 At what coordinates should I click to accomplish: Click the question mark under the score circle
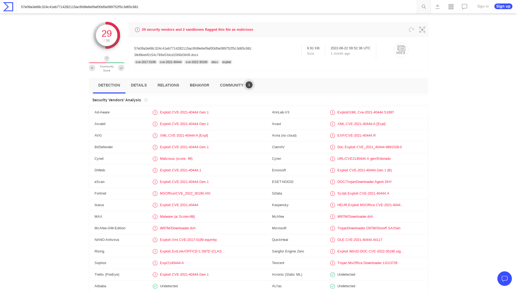tap(107, 58)
